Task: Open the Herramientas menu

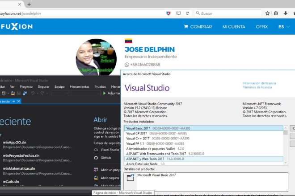Action: (80, 87)
